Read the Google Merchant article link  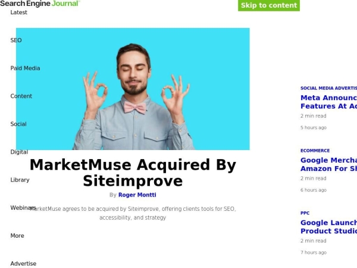(x=328, y=164)
